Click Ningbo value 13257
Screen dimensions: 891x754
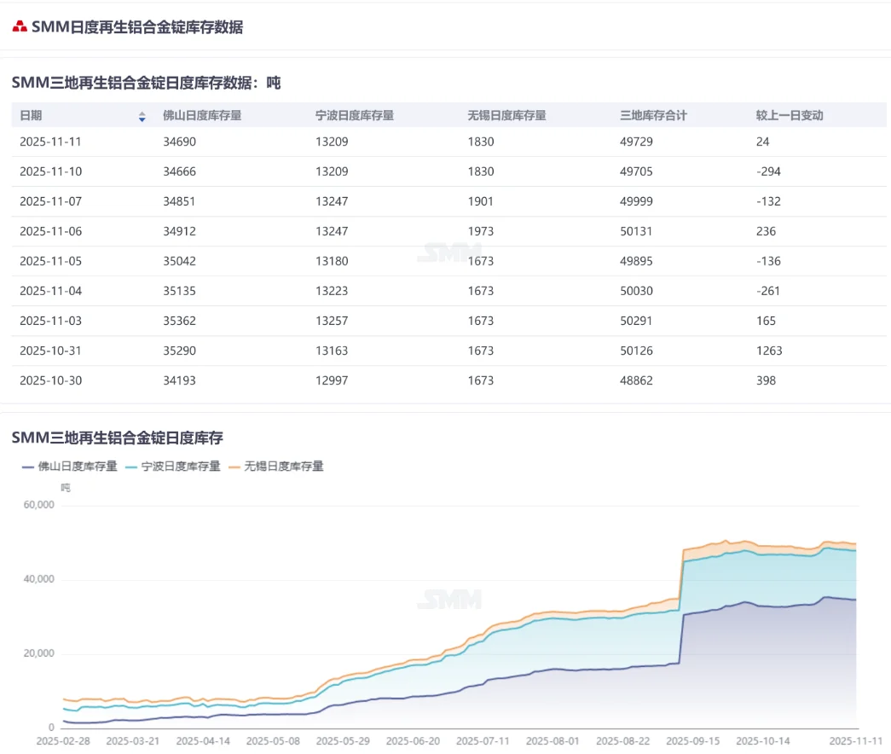pos(332,321)
